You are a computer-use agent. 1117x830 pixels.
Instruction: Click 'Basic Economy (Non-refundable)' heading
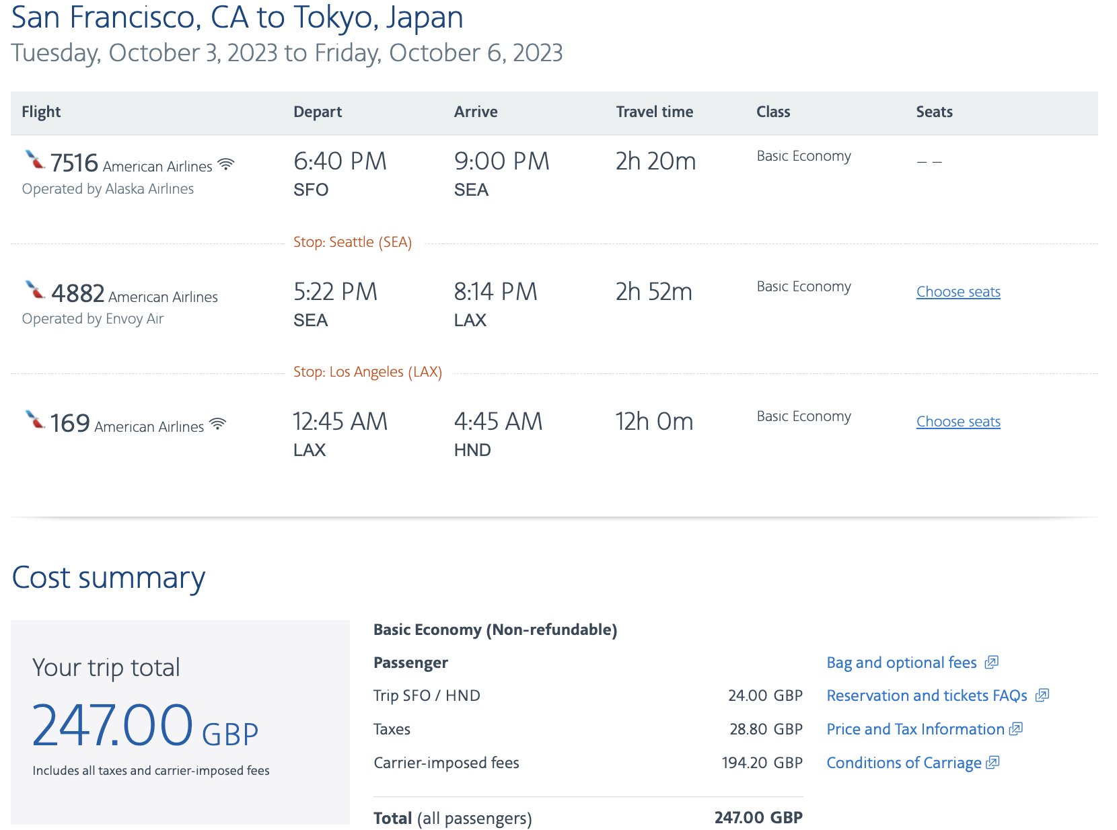point(495,630)
